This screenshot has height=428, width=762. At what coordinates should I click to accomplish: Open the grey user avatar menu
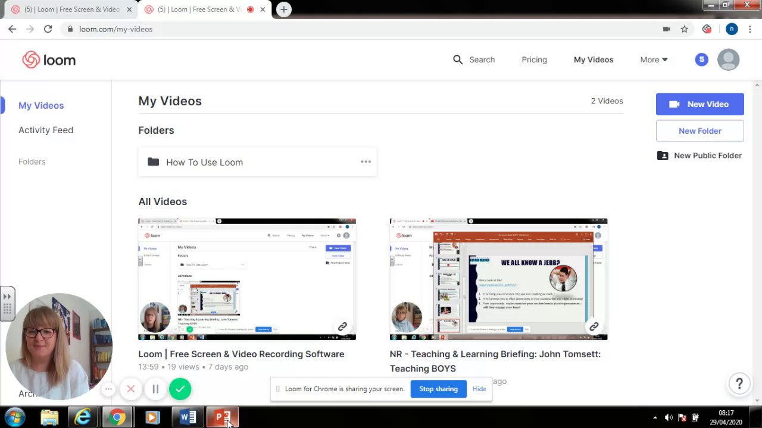pyautogui.click(x=728, y=59)
